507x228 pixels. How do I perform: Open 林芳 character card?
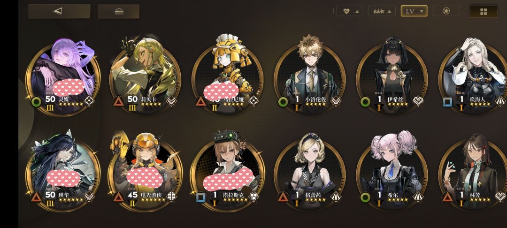click(473, 171)
